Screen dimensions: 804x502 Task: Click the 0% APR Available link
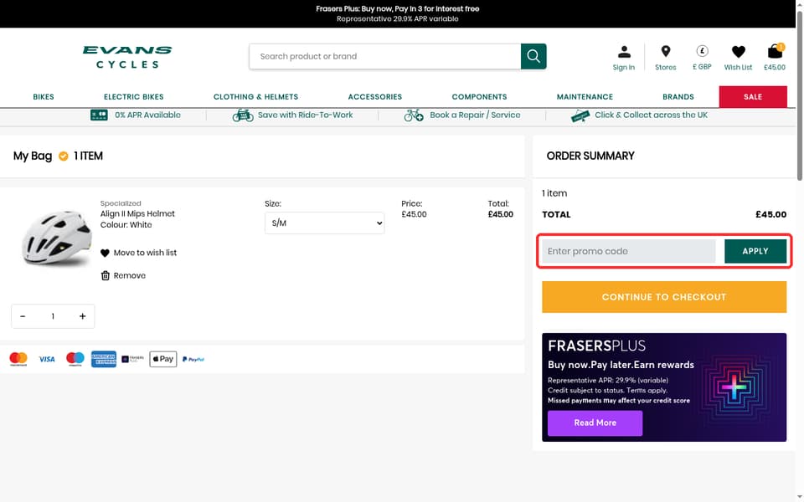147,115
